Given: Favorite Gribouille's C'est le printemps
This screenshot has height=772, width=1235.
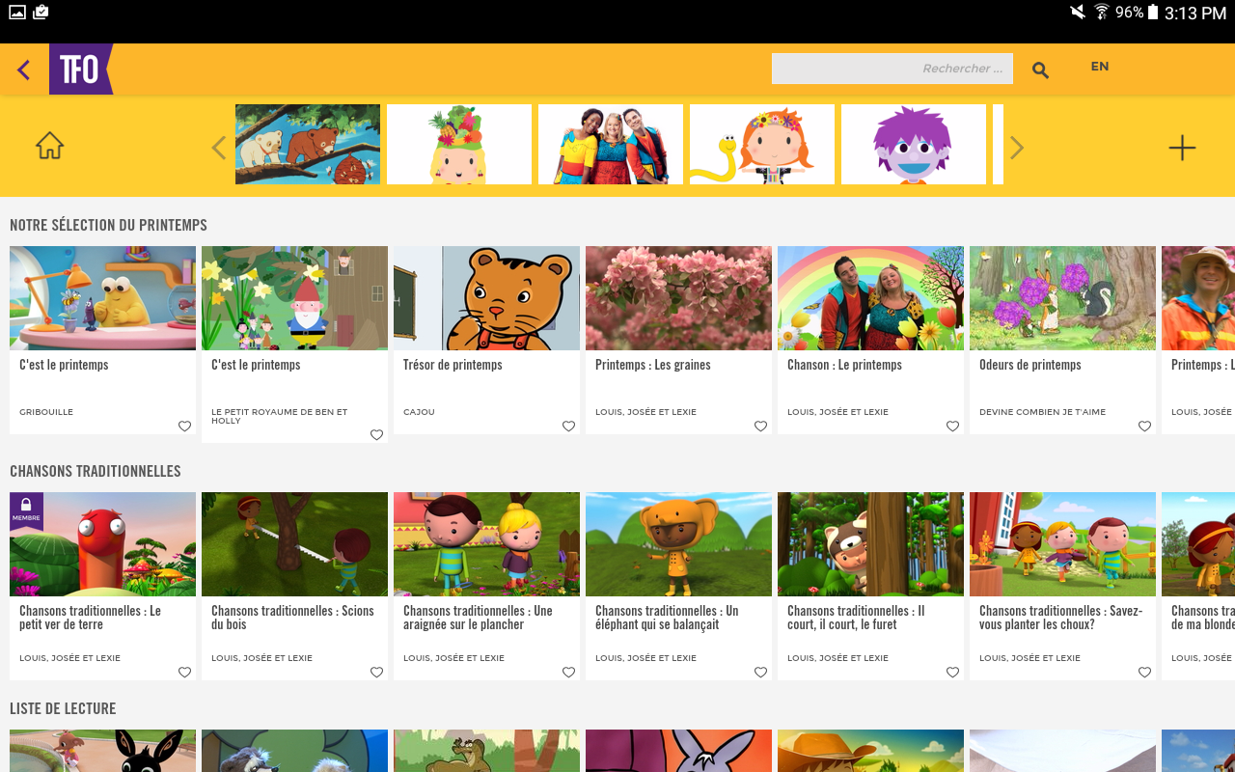Looking at the screenshot, I should [x=184, y=427].
